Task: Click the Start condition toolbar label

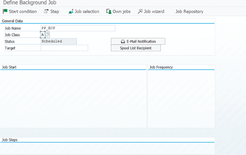Action: point(23,11)
